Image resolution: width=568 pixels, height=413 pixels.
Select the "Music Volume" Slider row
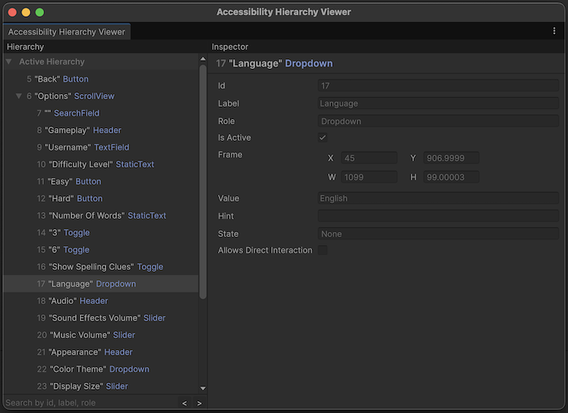point(101,335)
